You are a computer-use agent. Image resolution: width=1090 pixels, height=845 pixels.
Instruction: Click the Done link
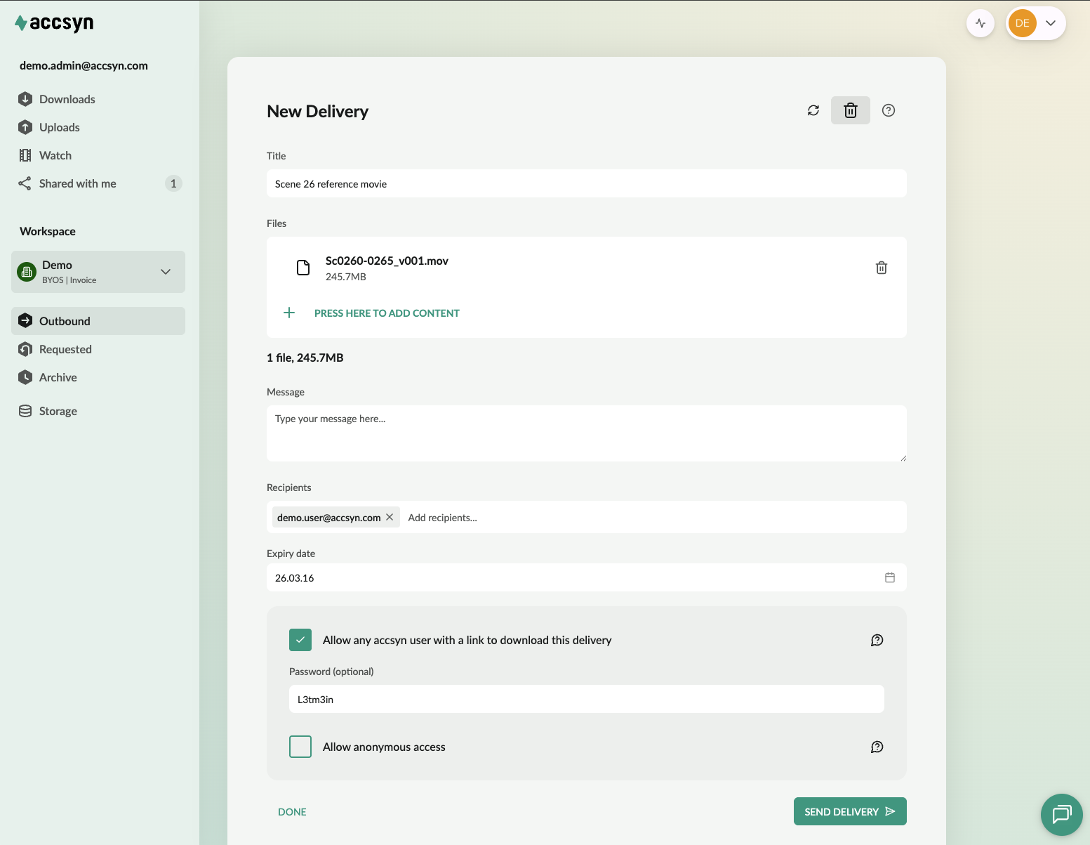(x=292, y=811)
